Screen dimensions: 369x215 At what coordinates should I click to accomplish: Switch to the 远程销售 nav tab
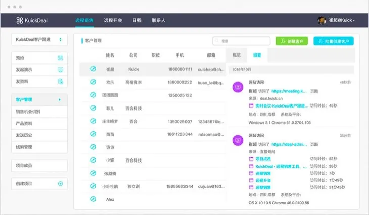[x=84, y=20]
